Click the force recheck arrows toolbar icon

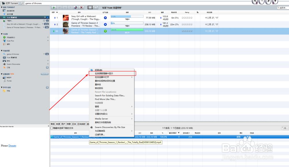76,7
